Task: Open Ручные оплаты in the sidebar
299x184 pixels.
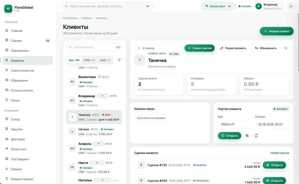Action: point(28,90)
